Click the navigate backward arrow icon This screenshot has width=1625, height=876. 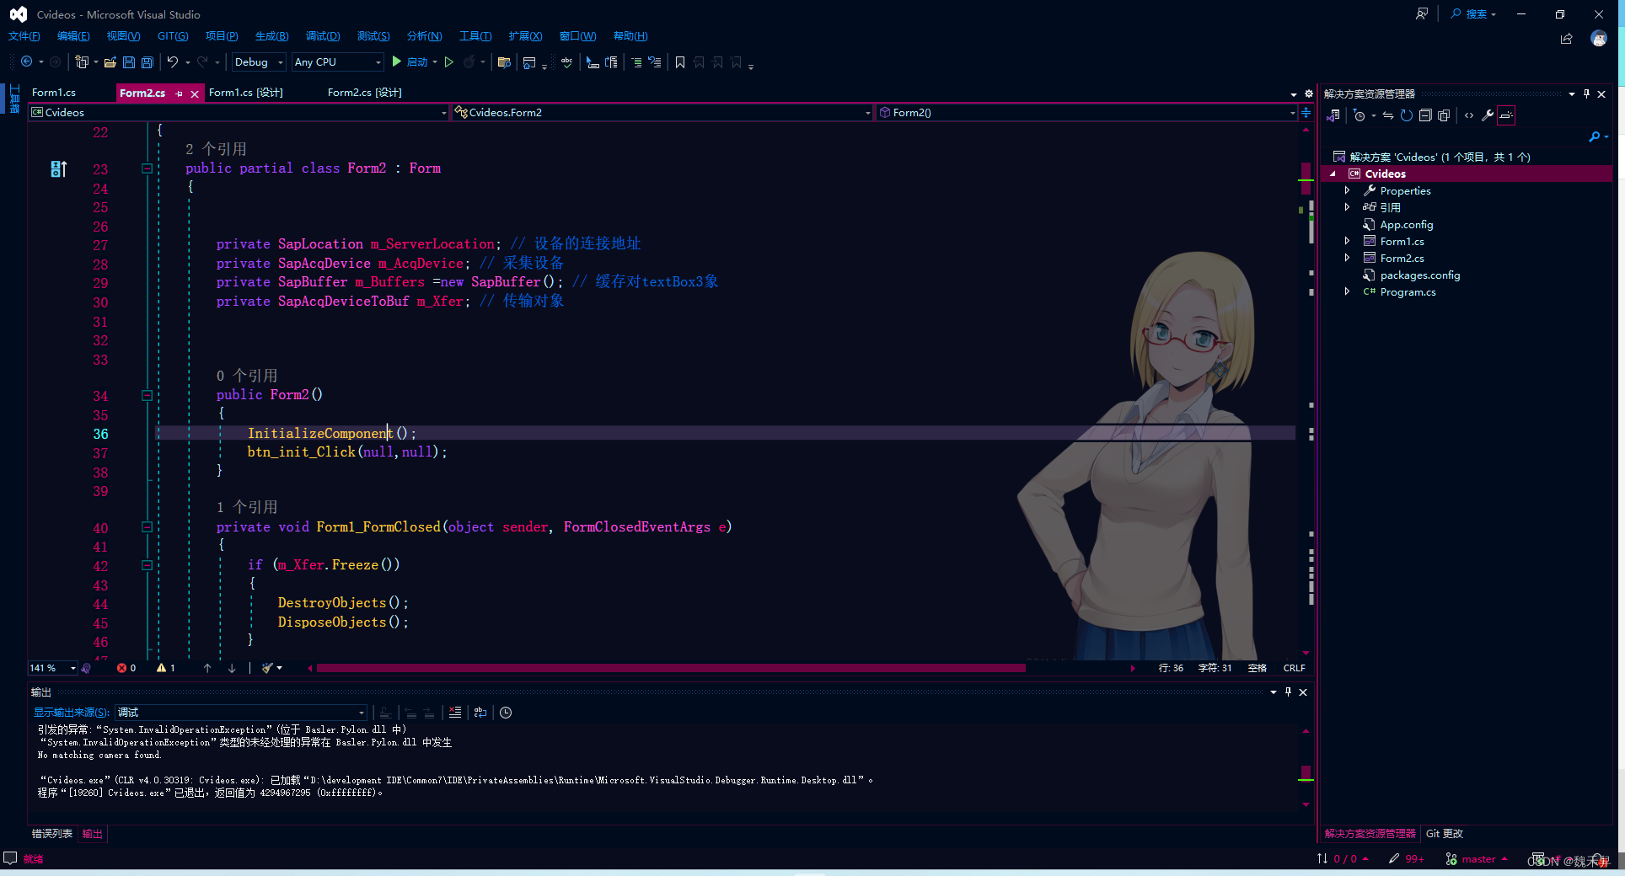(x=26, y=61)
